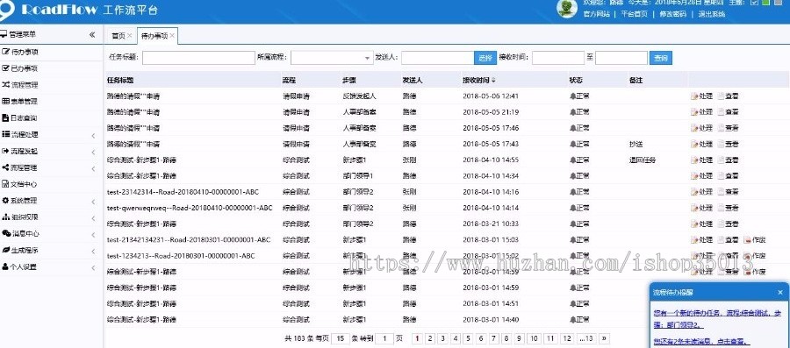Click 查看 for the 2018-04-10 14:16 row
790x348 pixels.
(728, 192)
